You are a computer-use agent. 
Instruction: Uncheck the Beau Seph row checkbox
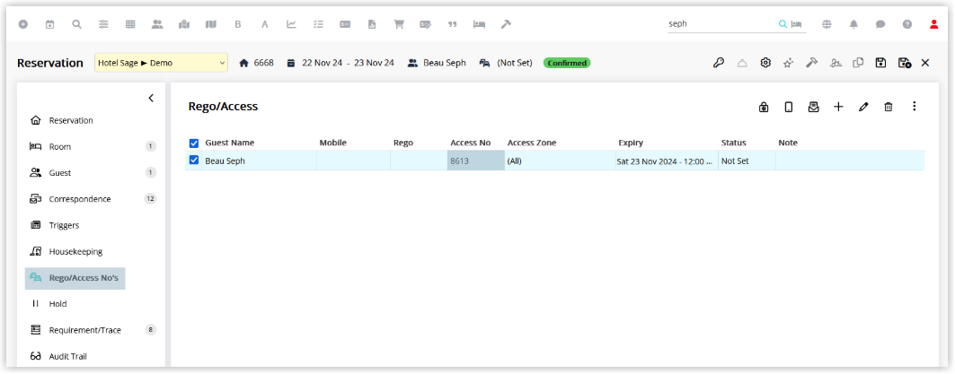(x=194, y=161)
